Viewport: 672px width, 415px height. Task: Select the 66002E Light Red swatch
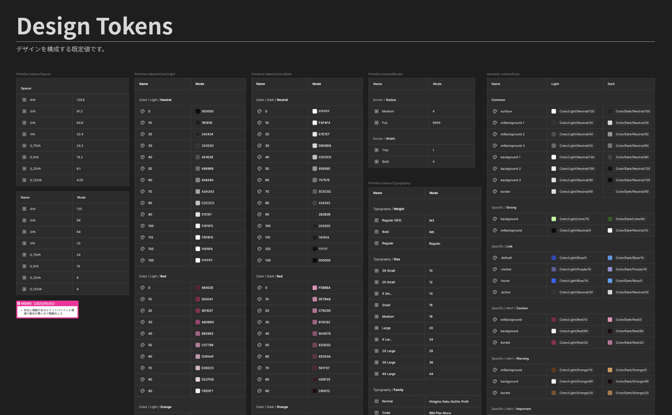(198, 288)
